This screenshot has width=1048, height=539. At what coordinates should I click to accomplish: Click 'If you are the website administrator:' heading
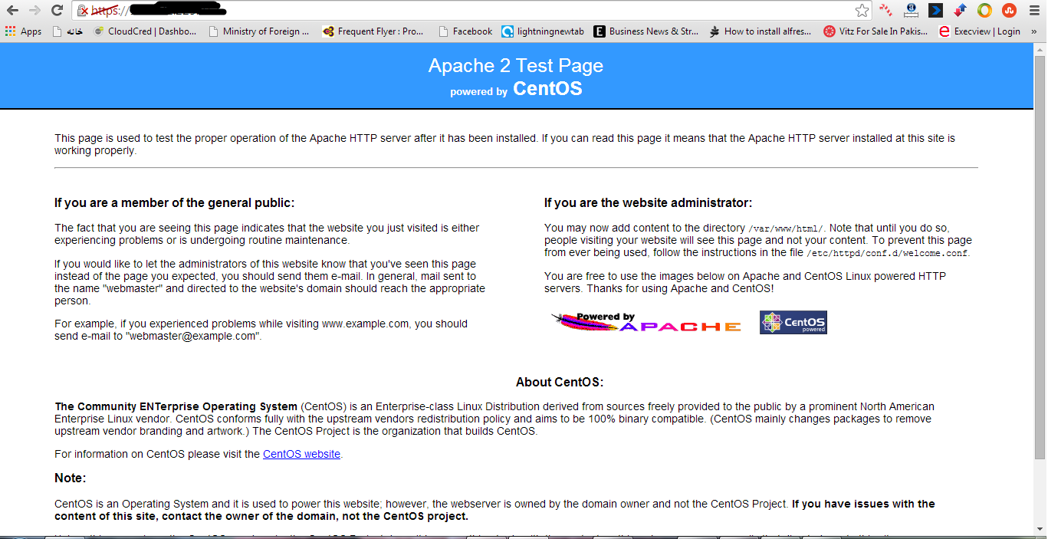tap(648, 203)
